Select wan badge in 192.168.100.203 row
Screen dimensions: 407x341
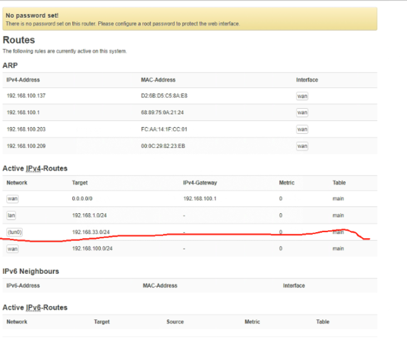click(x=302, y=129)
